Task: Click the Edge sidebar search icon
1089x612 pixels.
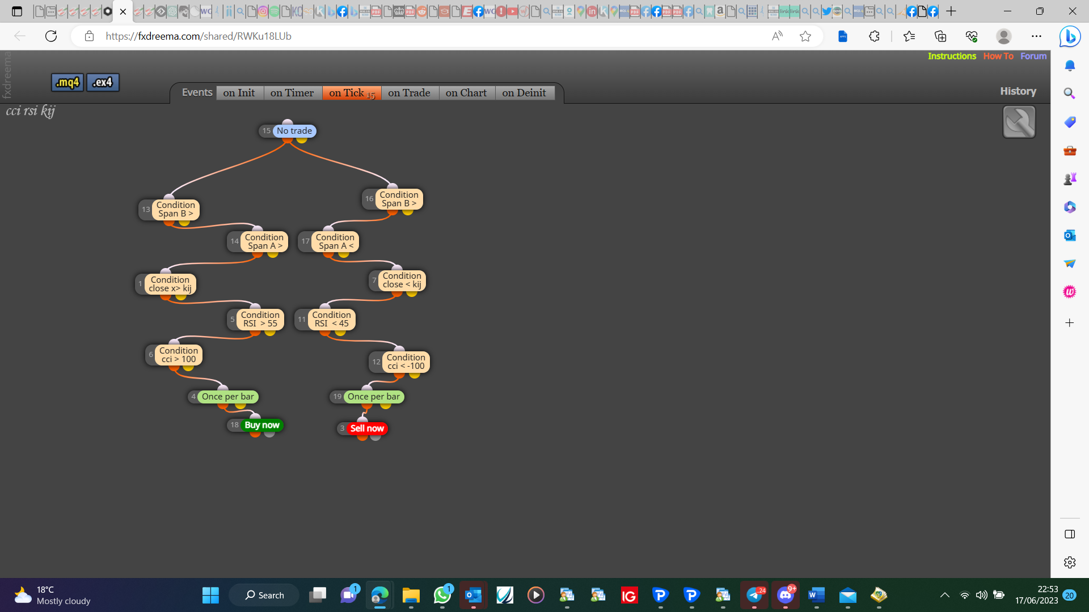Action: 1069,93
